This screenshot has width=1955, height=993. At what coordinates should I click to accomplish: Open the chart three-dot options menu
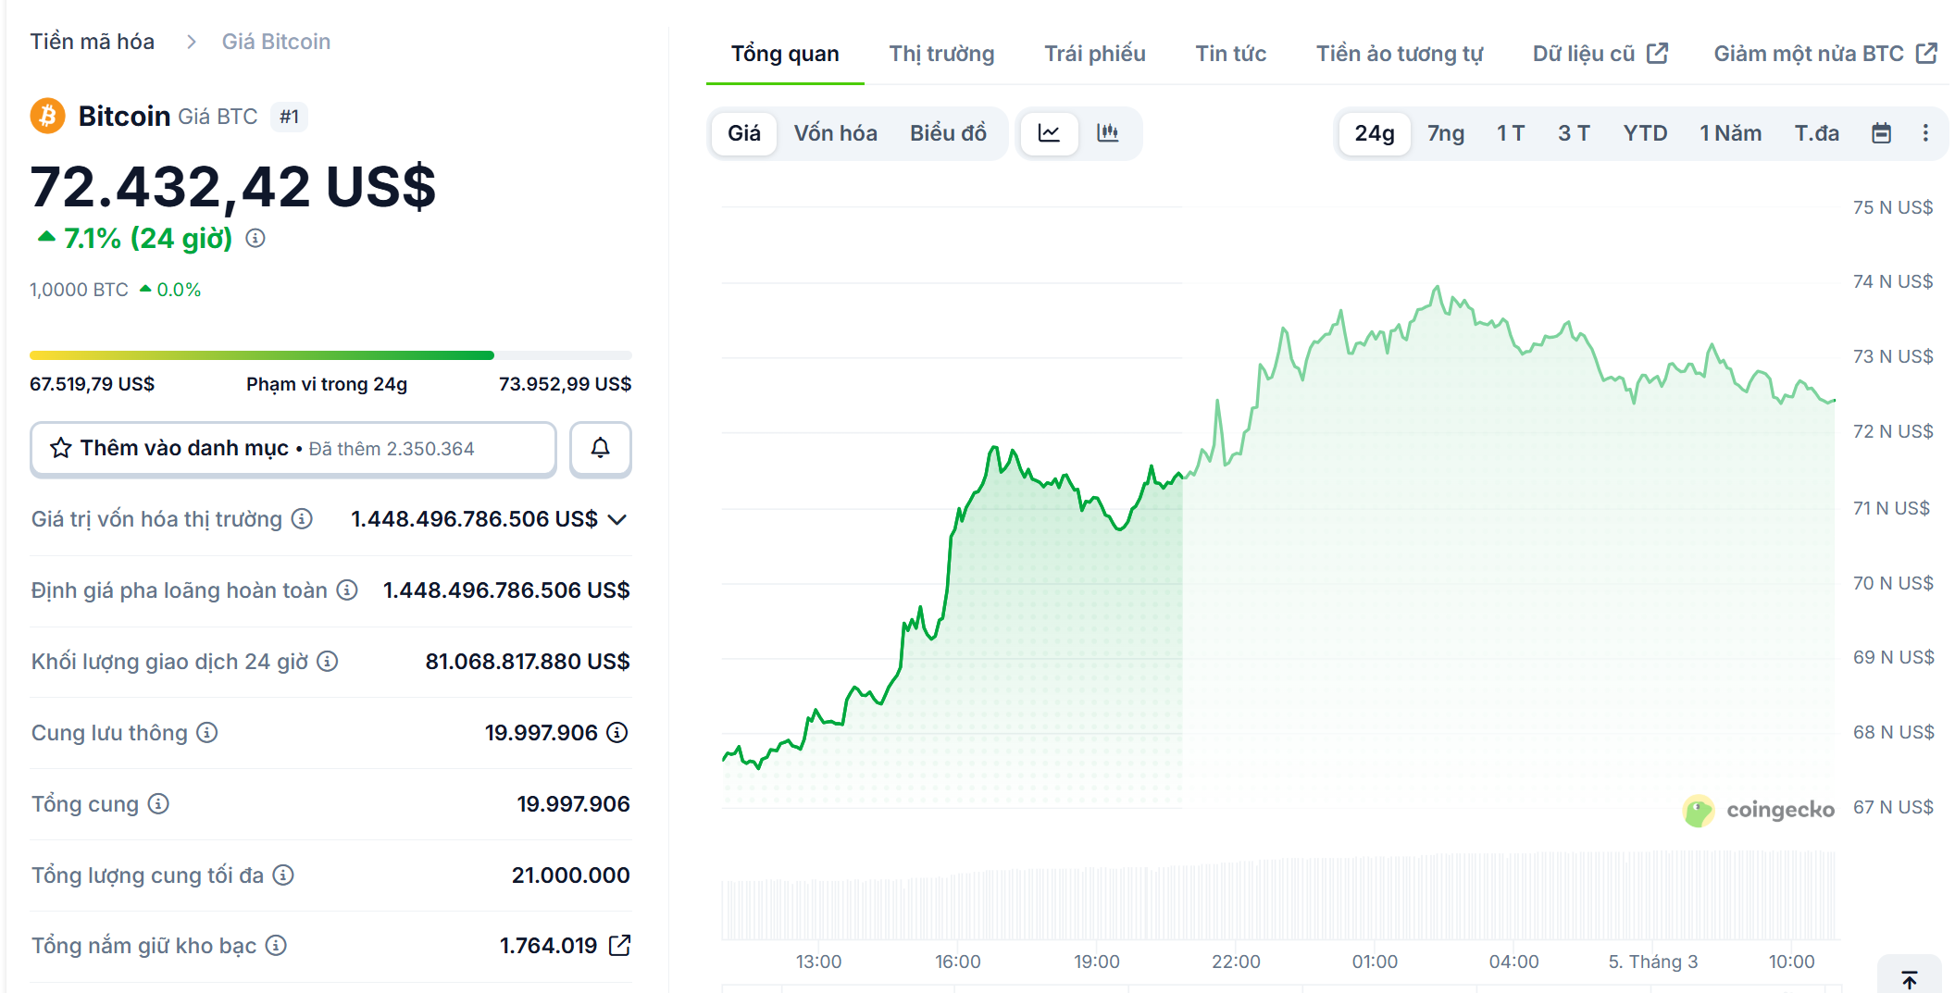(x=1926, y=133)
